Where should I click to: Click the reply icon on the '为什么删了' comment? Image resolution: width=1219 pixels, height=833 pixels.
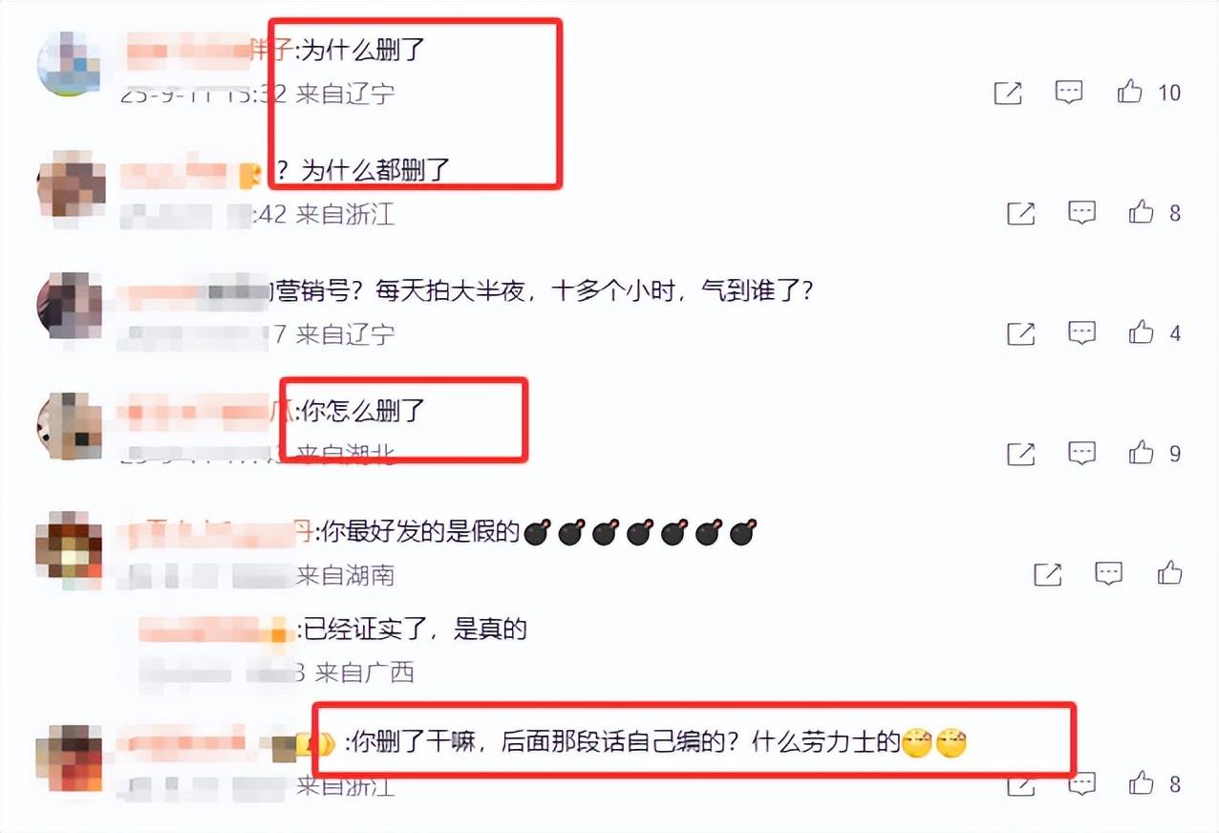1069,92
